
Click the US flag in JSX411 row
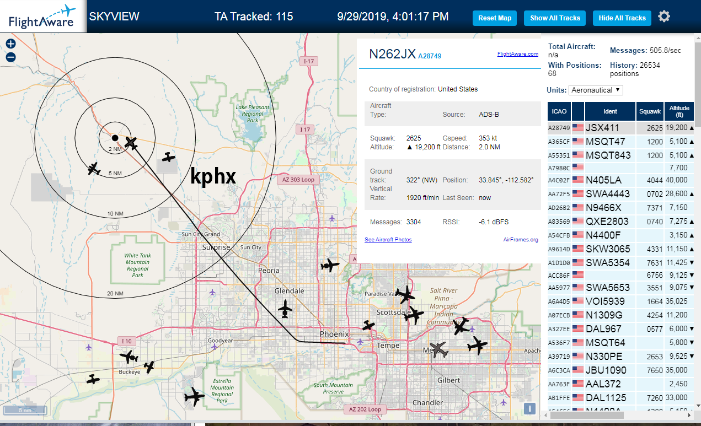pyautogui.click(x=578, y=127)
